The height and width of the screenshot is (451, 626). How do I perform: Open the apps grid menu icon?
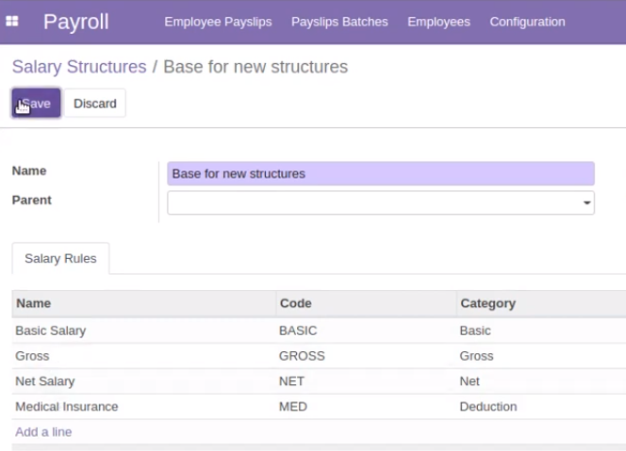(12, 21)
